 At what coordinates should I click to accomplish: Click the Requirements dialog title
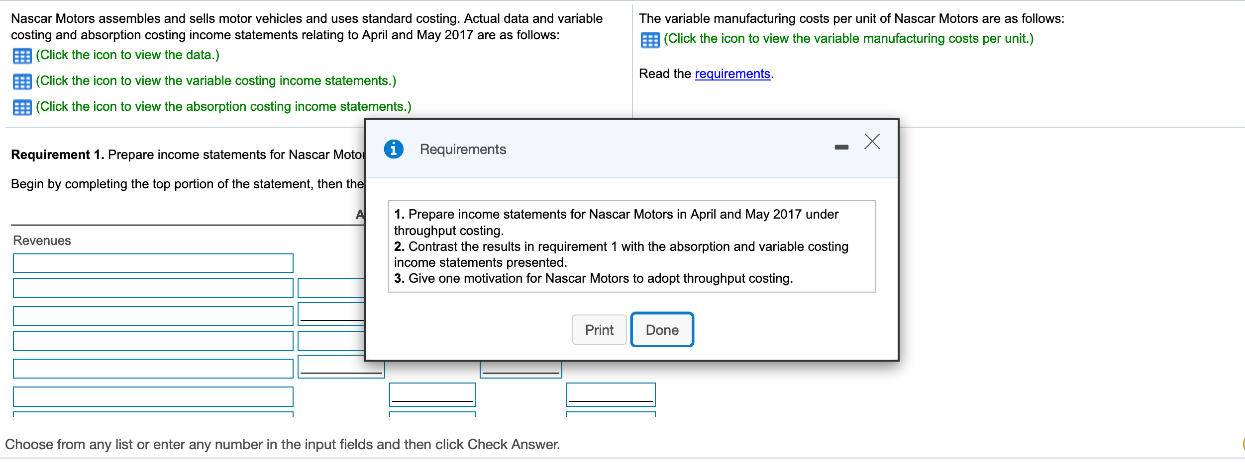[x=463, y=149]
